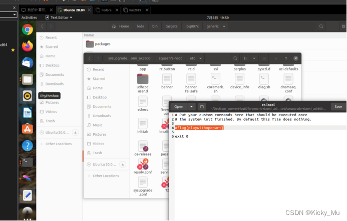Open the ethers file
Image resolution: width=347 pixels, height=221 pixels.
(x=143, y=104)
